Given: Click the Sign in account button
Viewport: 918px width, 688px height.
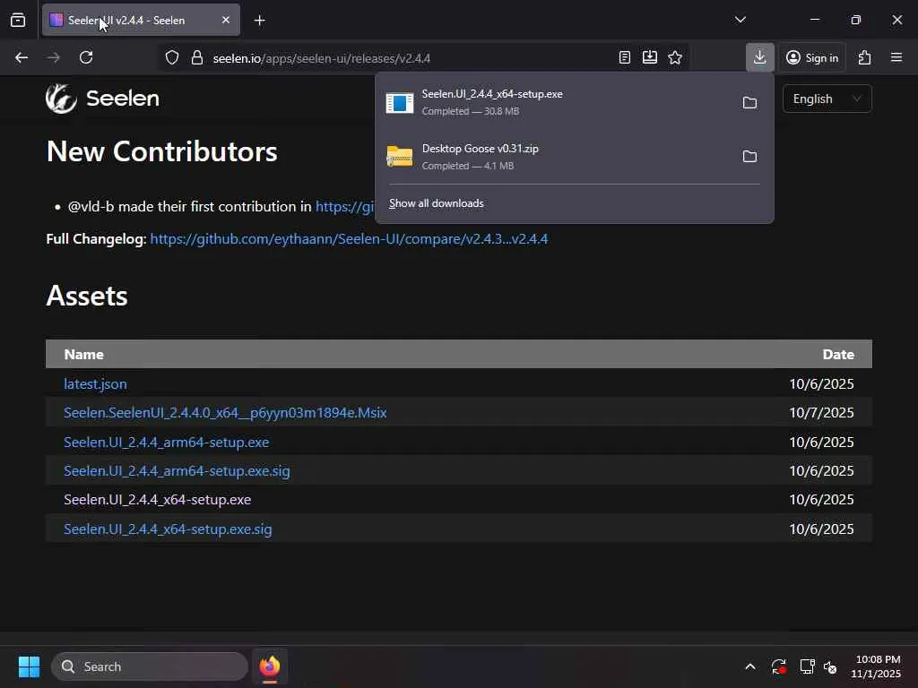Looking at the screenshot, I should click(812, 57).
